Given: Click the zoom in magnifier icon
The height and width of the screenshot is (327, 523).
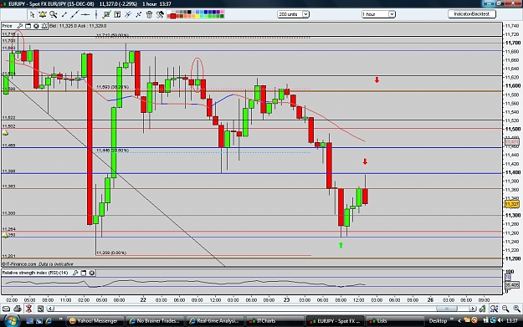Looking at the screenshot, I should [516, 309].
